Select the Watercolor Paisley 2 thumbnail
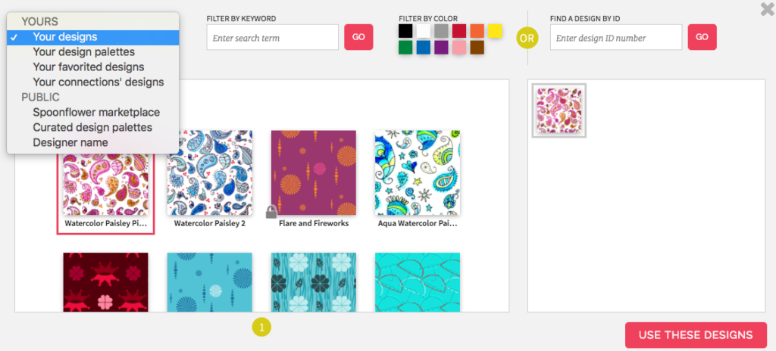Image resolution: width=776 pixels, height=351 pixels. (210, 172)
